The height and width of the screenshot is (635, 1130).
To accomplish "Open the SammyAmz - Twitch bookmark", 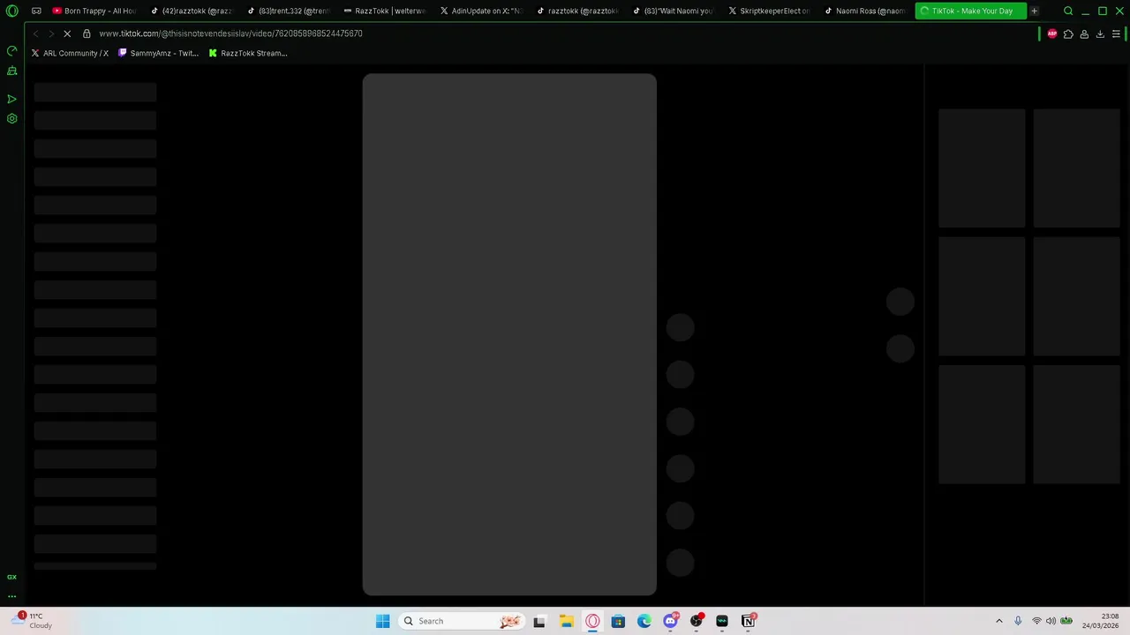I will click(159, 53).
